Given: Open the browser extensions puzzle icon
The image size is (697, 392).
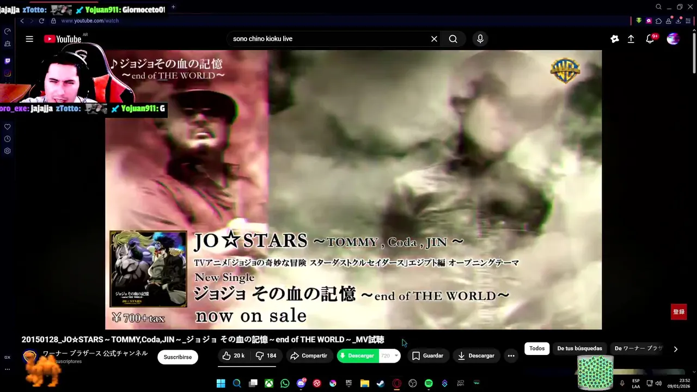Looking at the screenshot, I should [x=658, y=21].
